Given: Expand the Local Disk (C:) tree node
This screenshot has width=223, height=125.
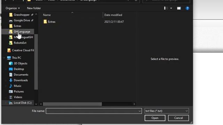Looking at the screenshot, I should 6,103.
